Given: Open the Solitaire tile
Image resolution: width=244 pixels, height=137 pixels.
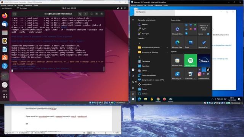Looking at the screenshot, I should [191, 74].
